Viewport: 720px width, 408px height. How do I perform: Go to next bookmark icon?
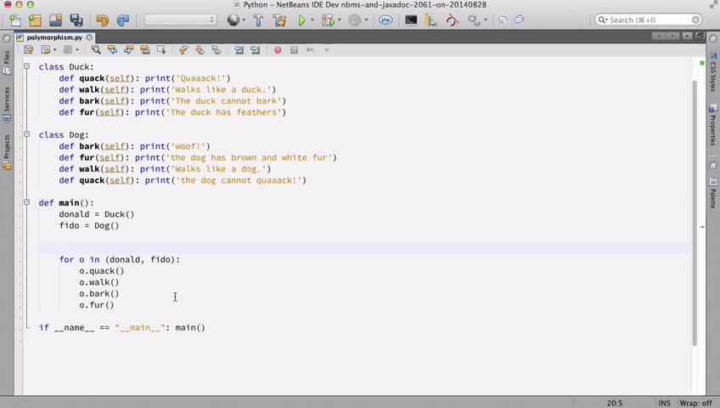click(200, 49)
